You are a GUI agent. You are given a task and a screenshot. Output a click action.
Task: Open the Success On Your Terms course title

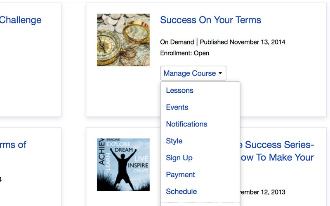point(210,20)
